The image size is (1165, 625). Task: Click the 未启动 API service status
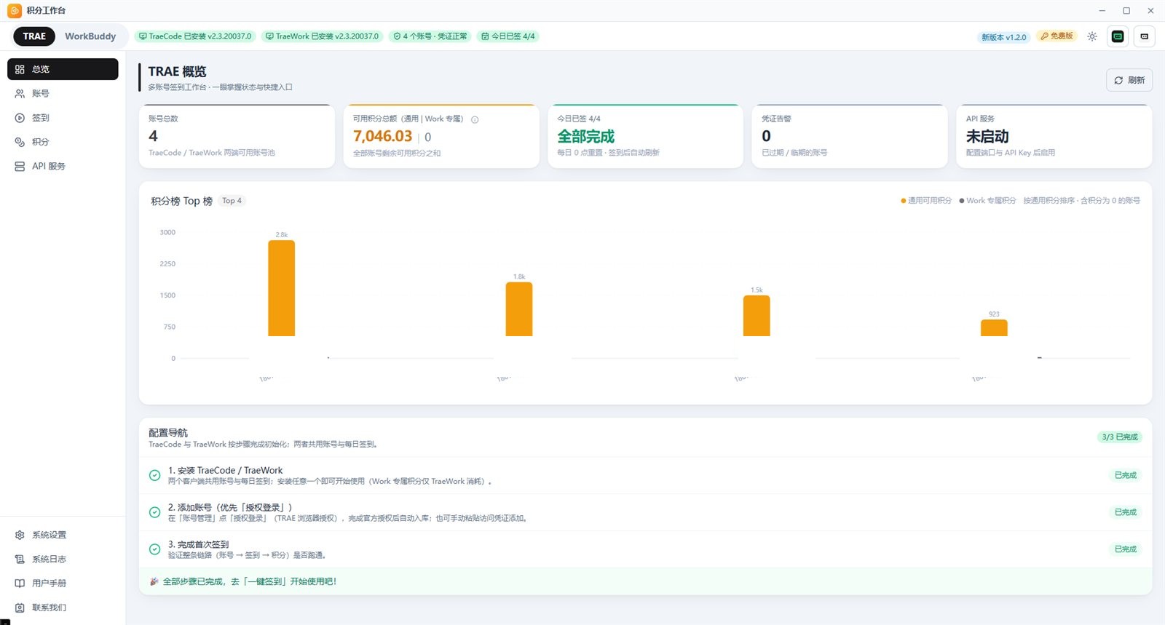pos(987,136)
